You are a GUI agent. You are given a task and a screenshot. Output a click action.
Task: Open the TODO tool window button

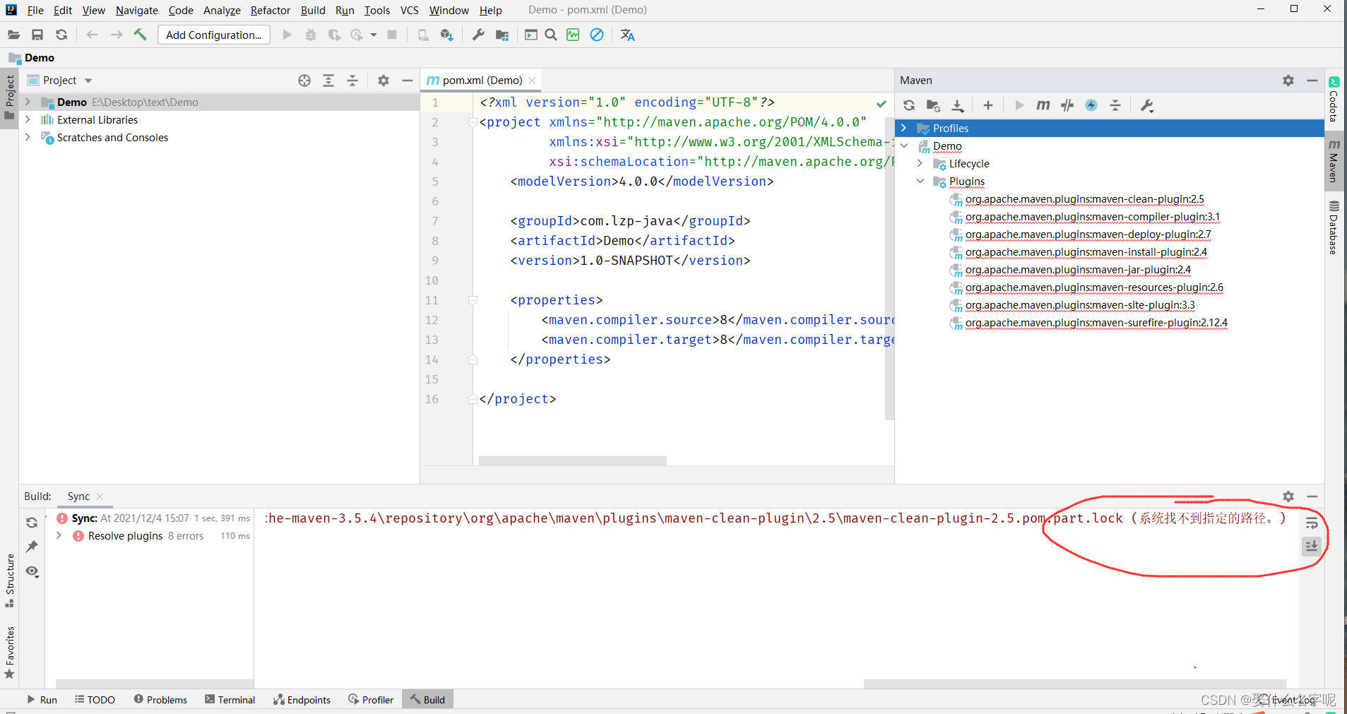click(x=95, y=699)
